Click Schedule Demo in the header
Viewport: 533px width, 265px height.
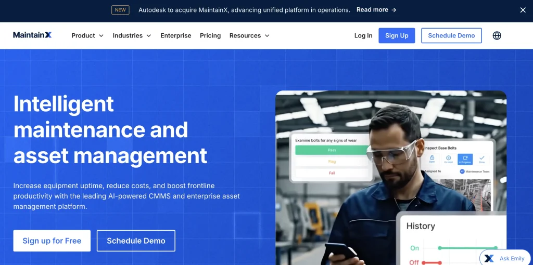coord(451,36)
